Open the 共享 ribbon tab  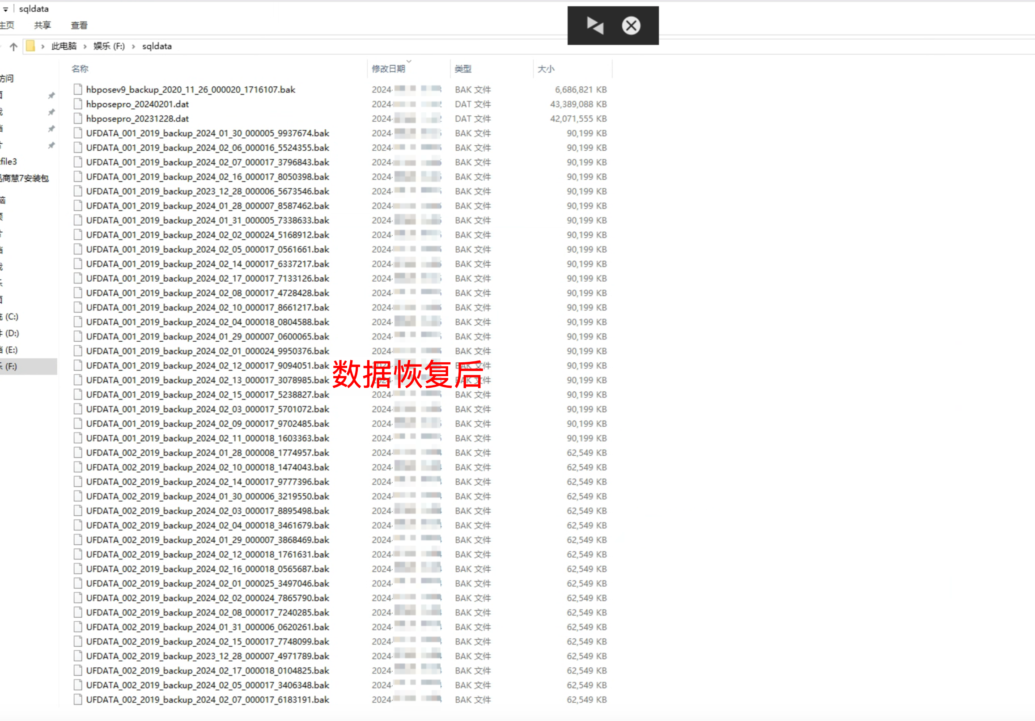[42, 25]
